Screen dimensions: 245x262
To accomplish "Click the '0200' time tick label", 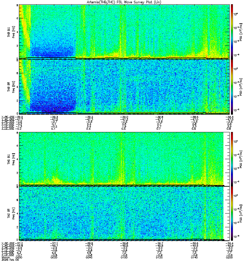I will pyautogui.click(x=229, y=257).
